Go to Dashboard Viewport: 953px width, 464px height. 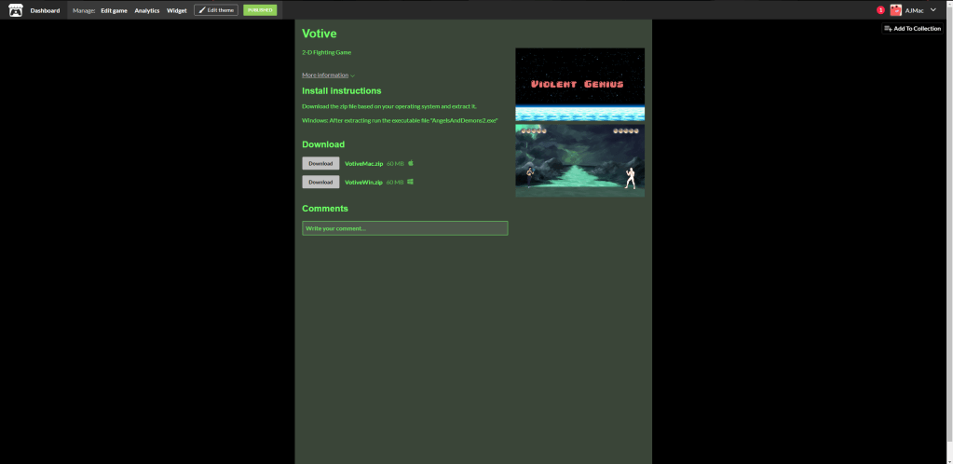[45, 10]
